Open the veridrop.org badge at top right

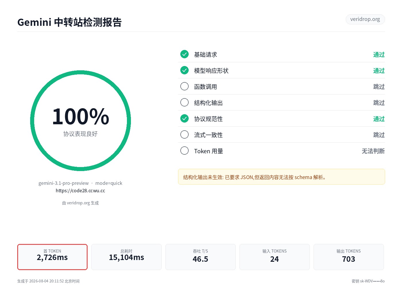[x=365, y=19]
